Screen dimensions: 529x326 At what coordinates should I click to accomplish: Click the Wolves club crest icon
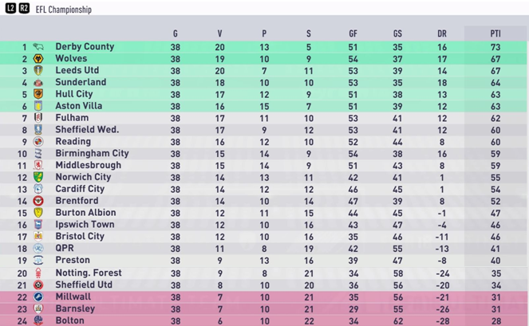(x=38, y=59)
